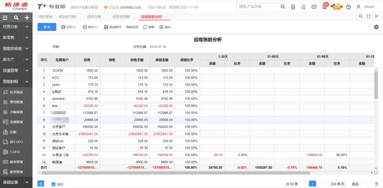The image size is (383, 188).
Task: Click 发送邮件 toolbar button
Action: 113,27
